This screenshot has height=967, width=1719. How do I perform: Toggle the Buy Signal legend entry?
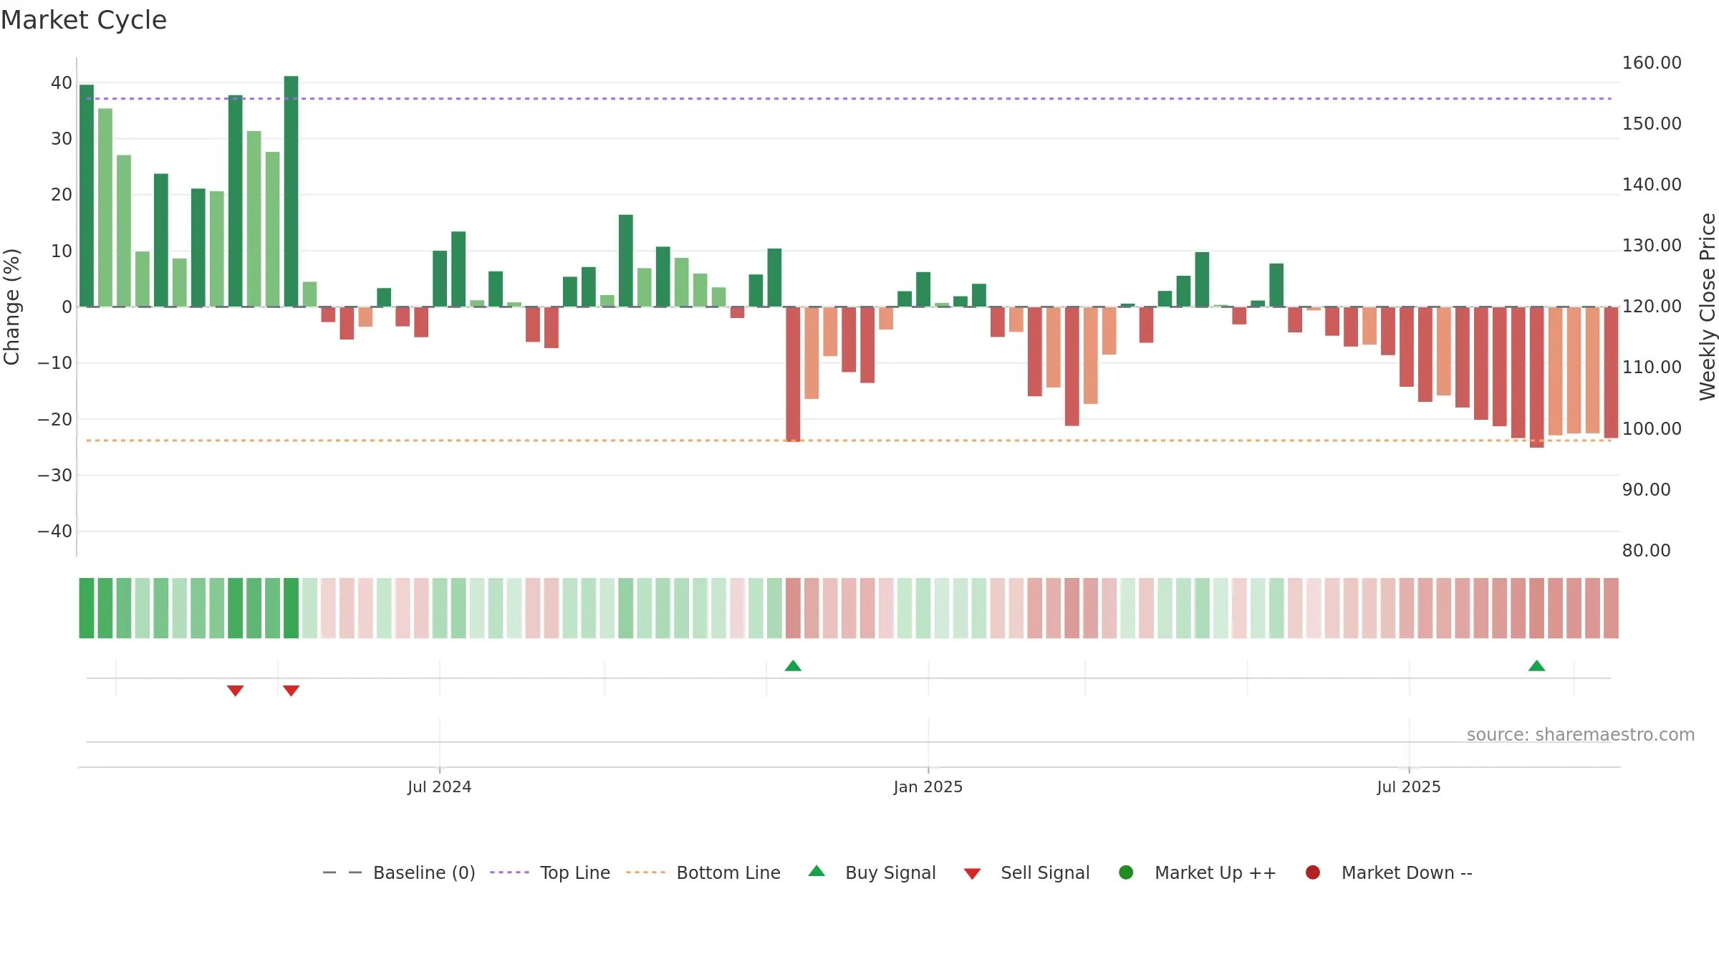coord(872,872)
